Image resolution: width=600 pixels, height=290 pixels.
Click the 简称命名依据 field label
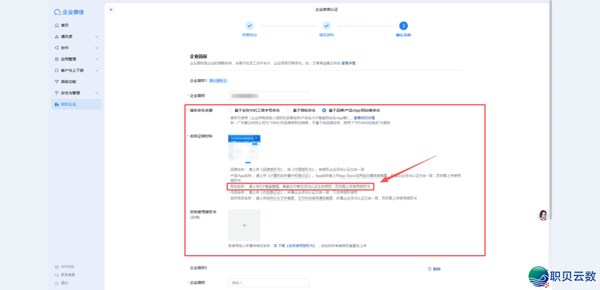pyautogui.click(x=201, y=110)
